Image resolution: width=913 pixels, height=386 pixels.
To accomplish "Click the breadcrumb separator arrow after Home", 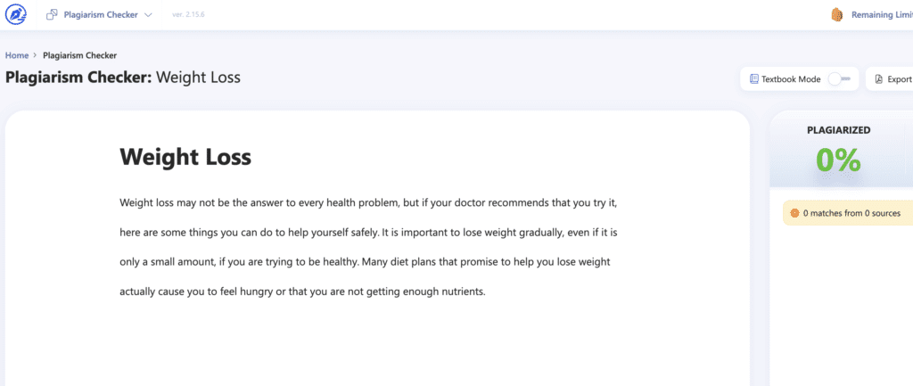I will pyautogui.click(x=36, y=55).
